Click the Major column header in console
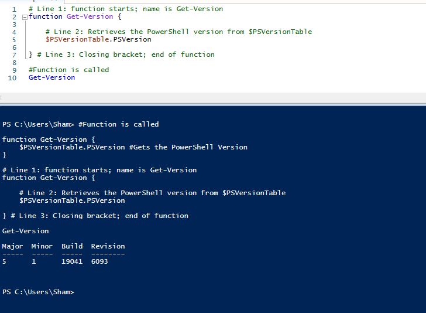 click(x=12, y=247)
